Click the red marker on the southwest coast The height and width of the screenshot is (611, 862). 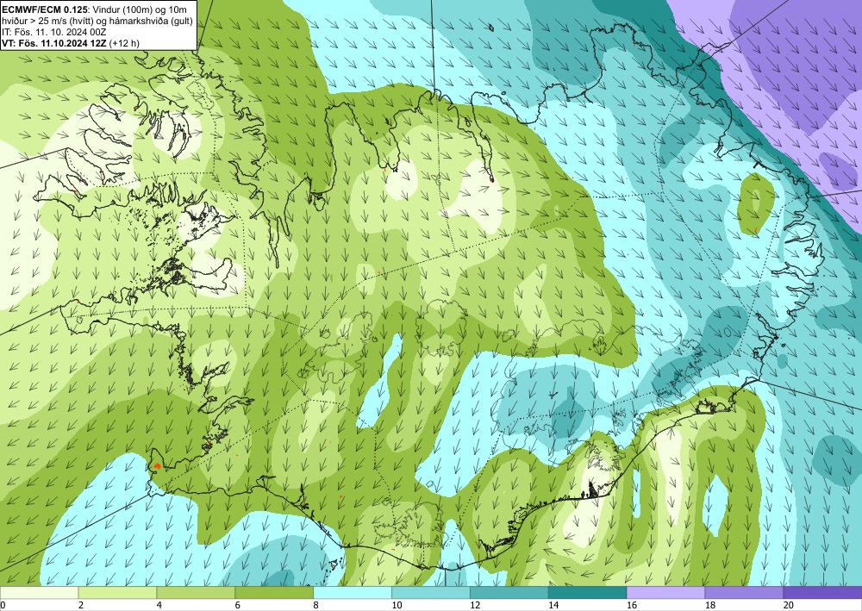coord(158,465)
